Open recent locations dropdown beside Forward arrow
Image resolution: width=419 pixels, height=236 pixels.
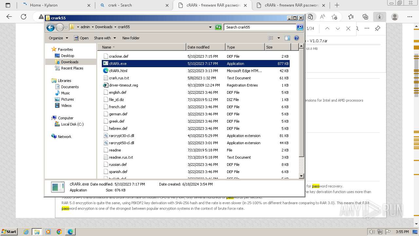(66, 28)
